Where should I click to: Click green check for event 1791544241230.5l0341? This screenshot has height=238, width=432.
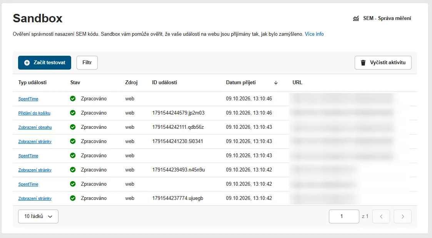(73, 141)
